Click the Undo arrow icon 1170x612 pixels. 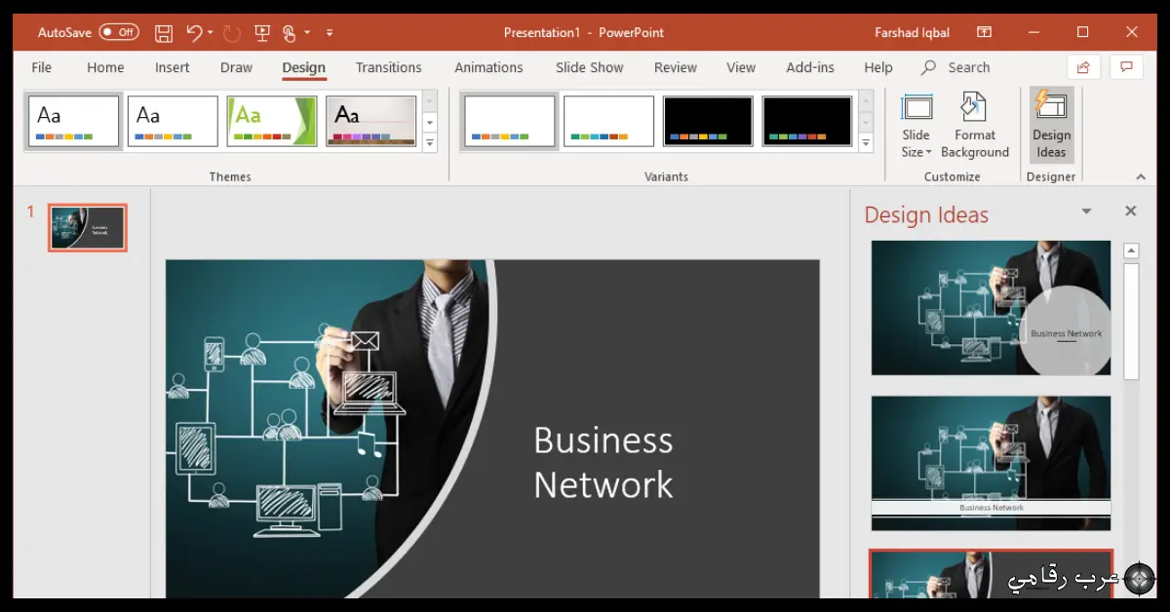(194, 32)
